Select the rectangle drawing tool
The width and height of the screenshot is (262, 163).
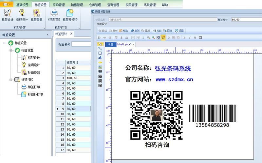tap(100, 53)
